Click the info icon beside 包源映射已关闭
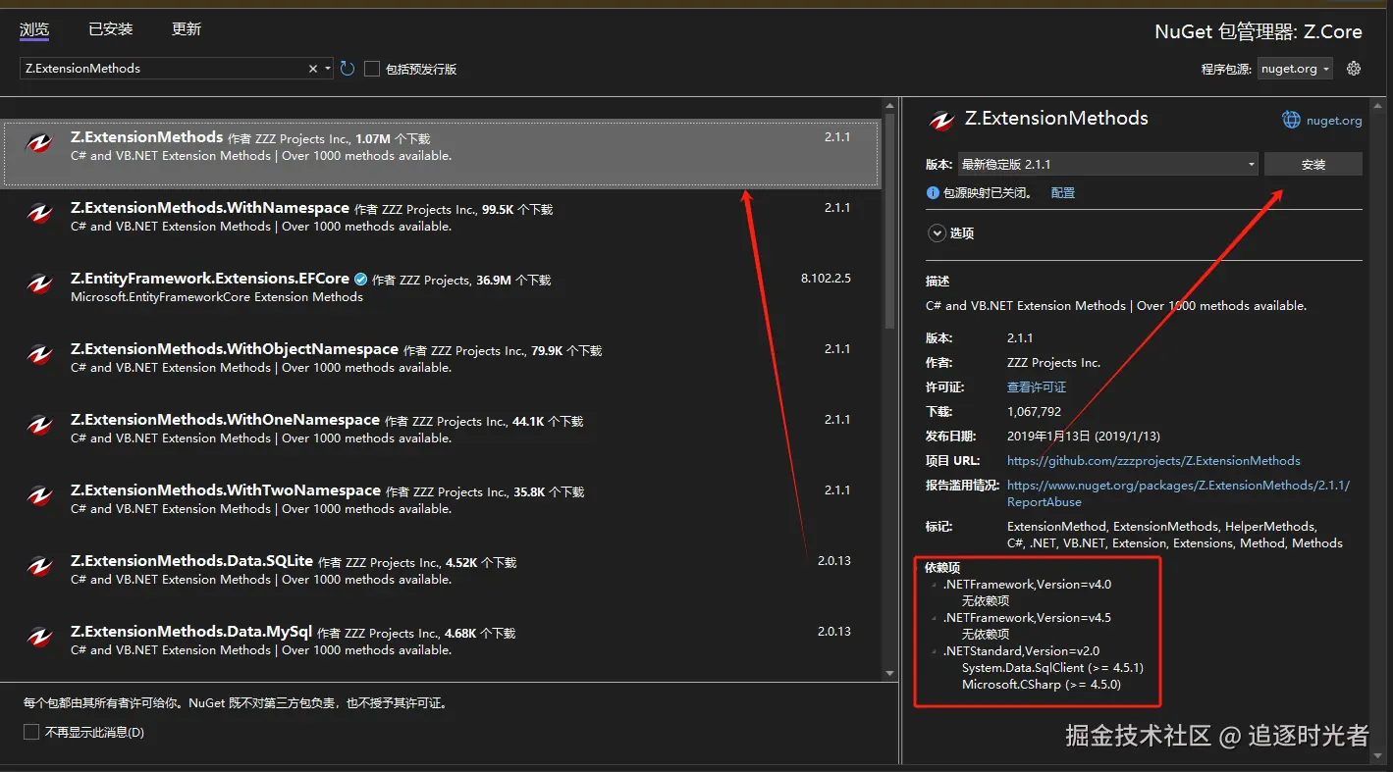Viewport: 1393px width, 772px height. (933, 193)
